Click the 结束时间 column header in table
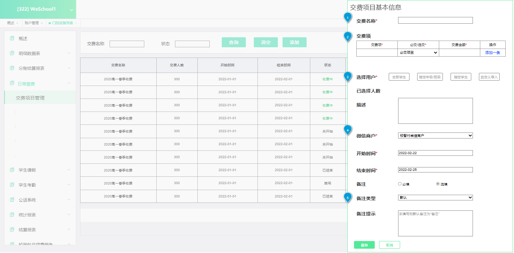Viewport: 514px width, 253px height. click(284, 65)
